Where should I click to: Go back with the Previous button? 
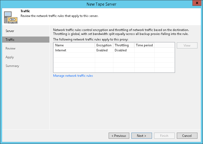click(x=119, y=136)
